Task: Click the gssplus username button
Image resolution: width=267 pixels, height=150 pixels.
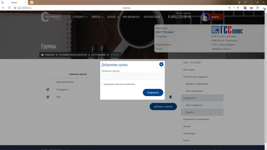Action: click(x=215, y=17)
